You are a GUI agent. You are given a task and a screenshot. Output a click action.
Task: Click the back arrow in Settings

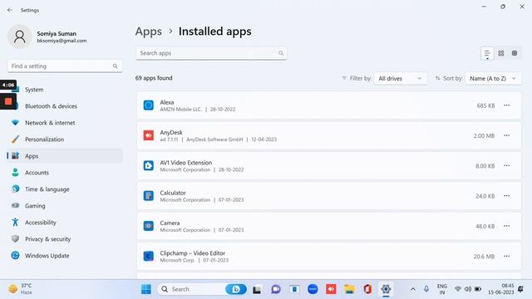[x=10, y=10]
